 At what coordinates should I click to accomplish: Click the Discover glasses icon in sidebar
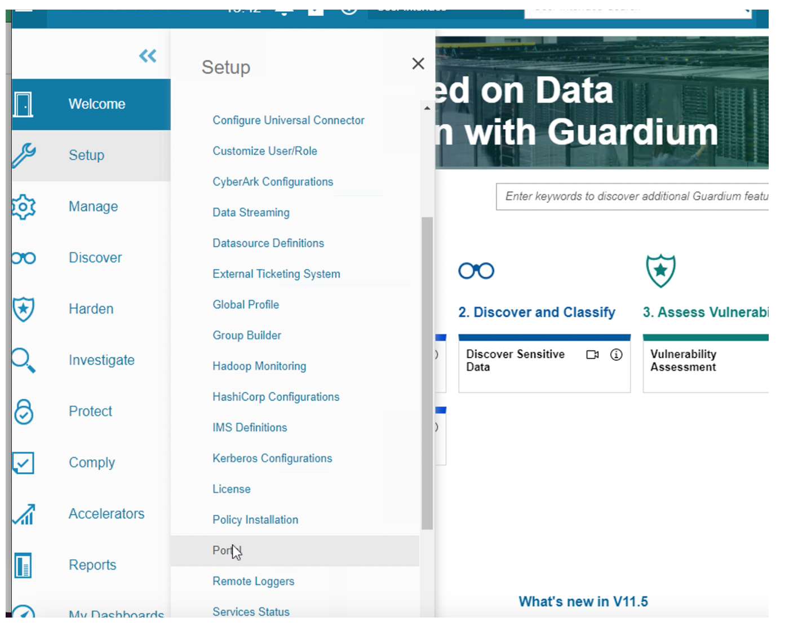(x=24, y=258)
